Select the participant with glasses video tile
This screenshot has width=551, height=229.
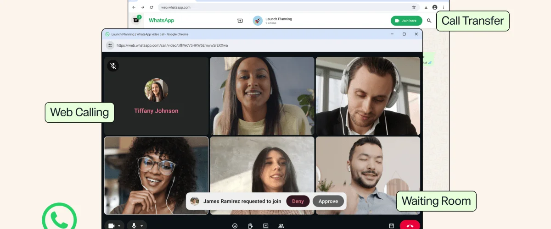[x=156, y=175]
